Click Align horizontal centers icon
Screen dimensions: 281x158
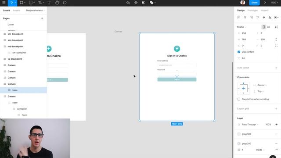point(245,18)
